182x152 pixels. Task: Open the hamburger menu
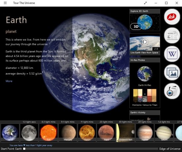(5, 3)
